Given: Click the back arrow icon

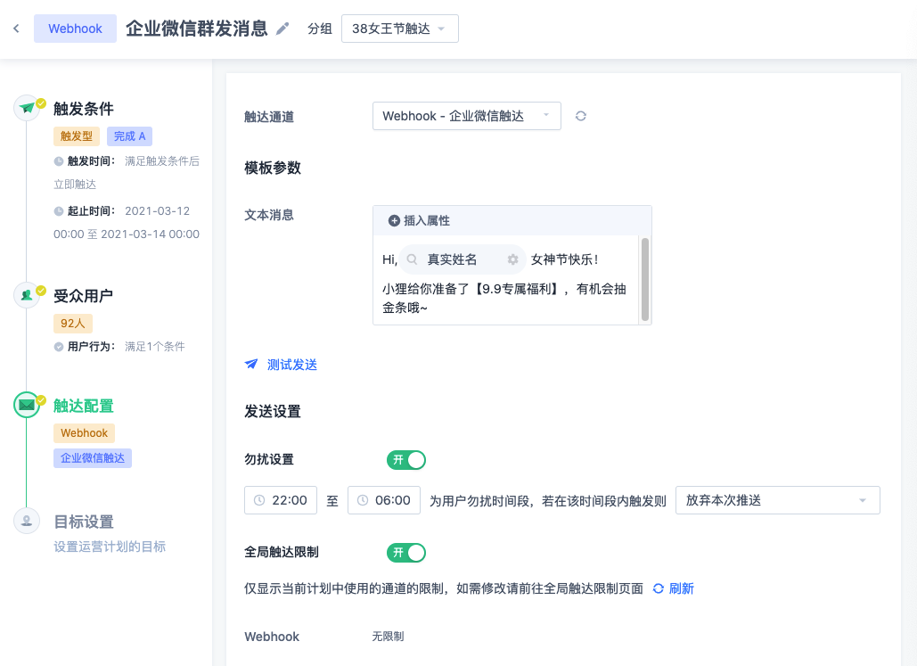Looking at the screenshot, I should (16, 29).
